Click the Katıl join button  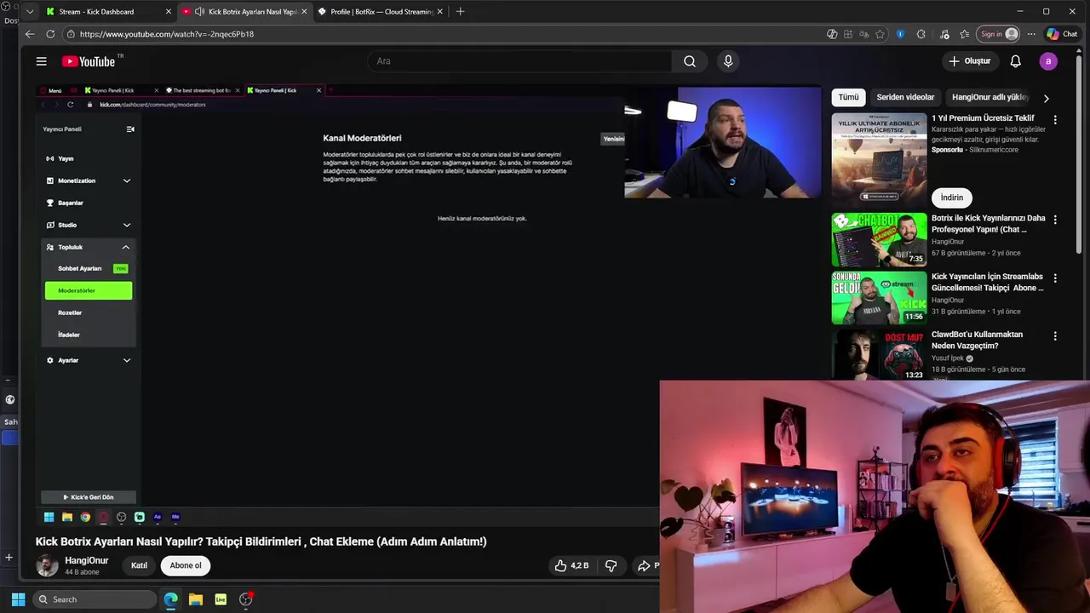coord(139,565)
